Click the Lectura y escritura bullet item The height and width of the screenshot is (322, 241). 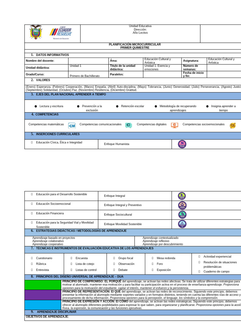click(x=49, y=106)
